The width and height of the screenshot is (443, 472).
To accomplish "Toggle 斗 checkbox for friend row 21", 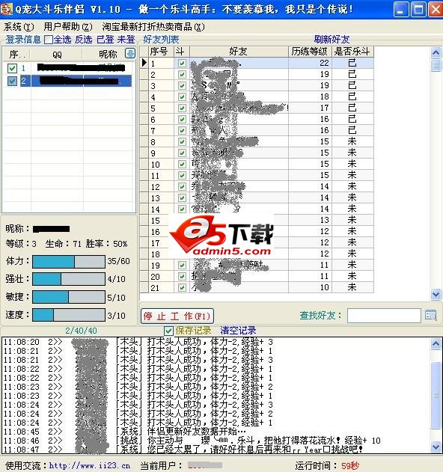I will [182, 287].
